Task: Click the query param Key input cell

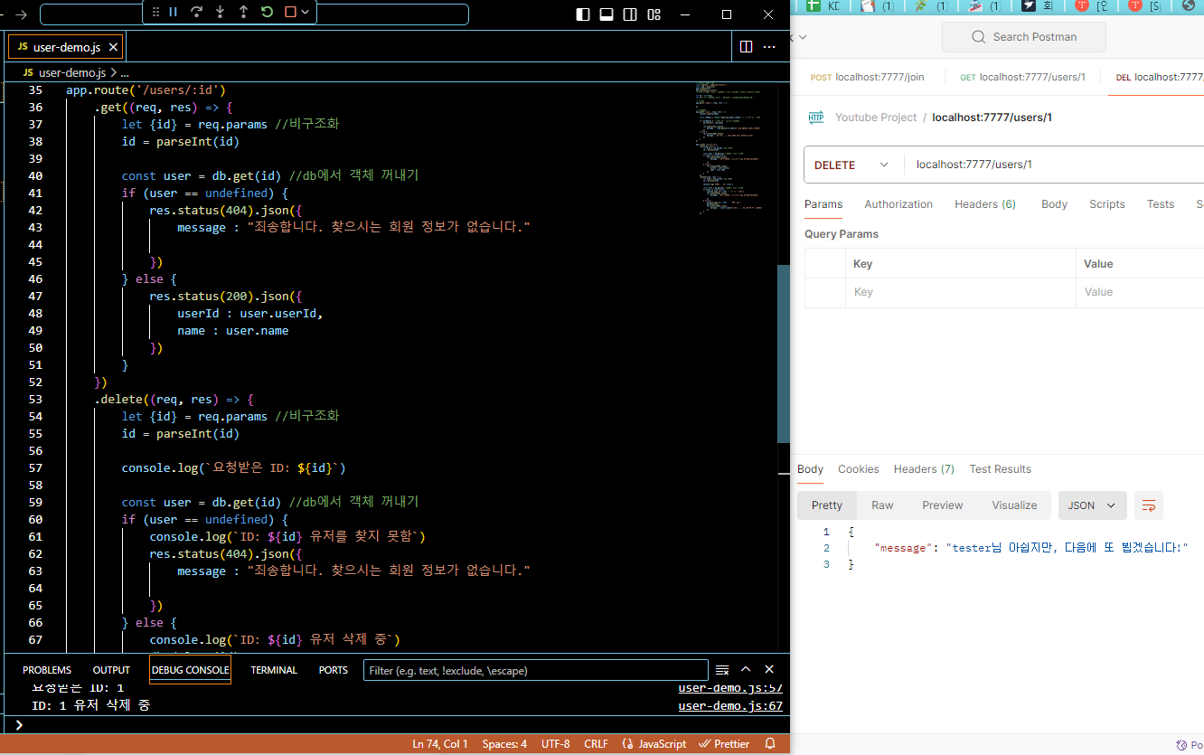Action: point(959,292)
